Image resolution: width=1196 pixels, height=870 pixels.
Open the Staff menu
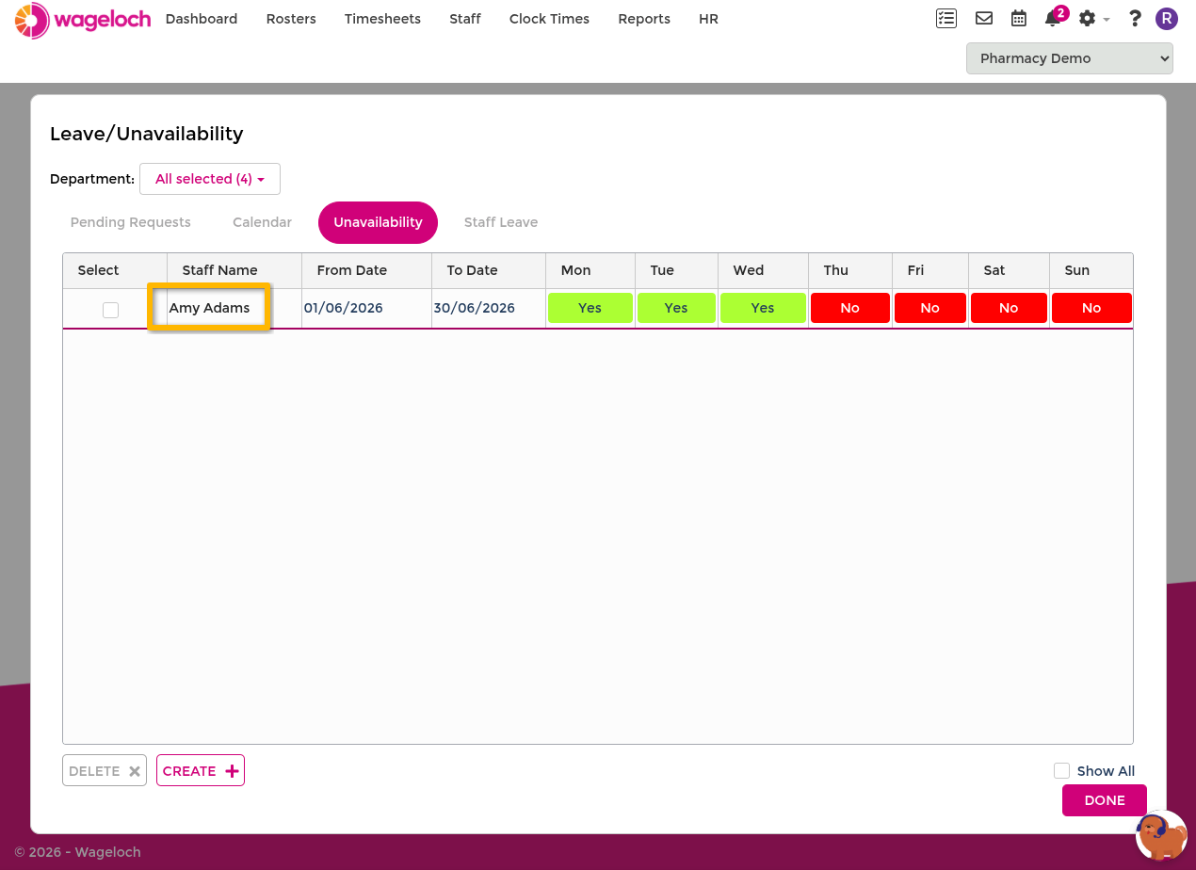(x=465, y=19)
